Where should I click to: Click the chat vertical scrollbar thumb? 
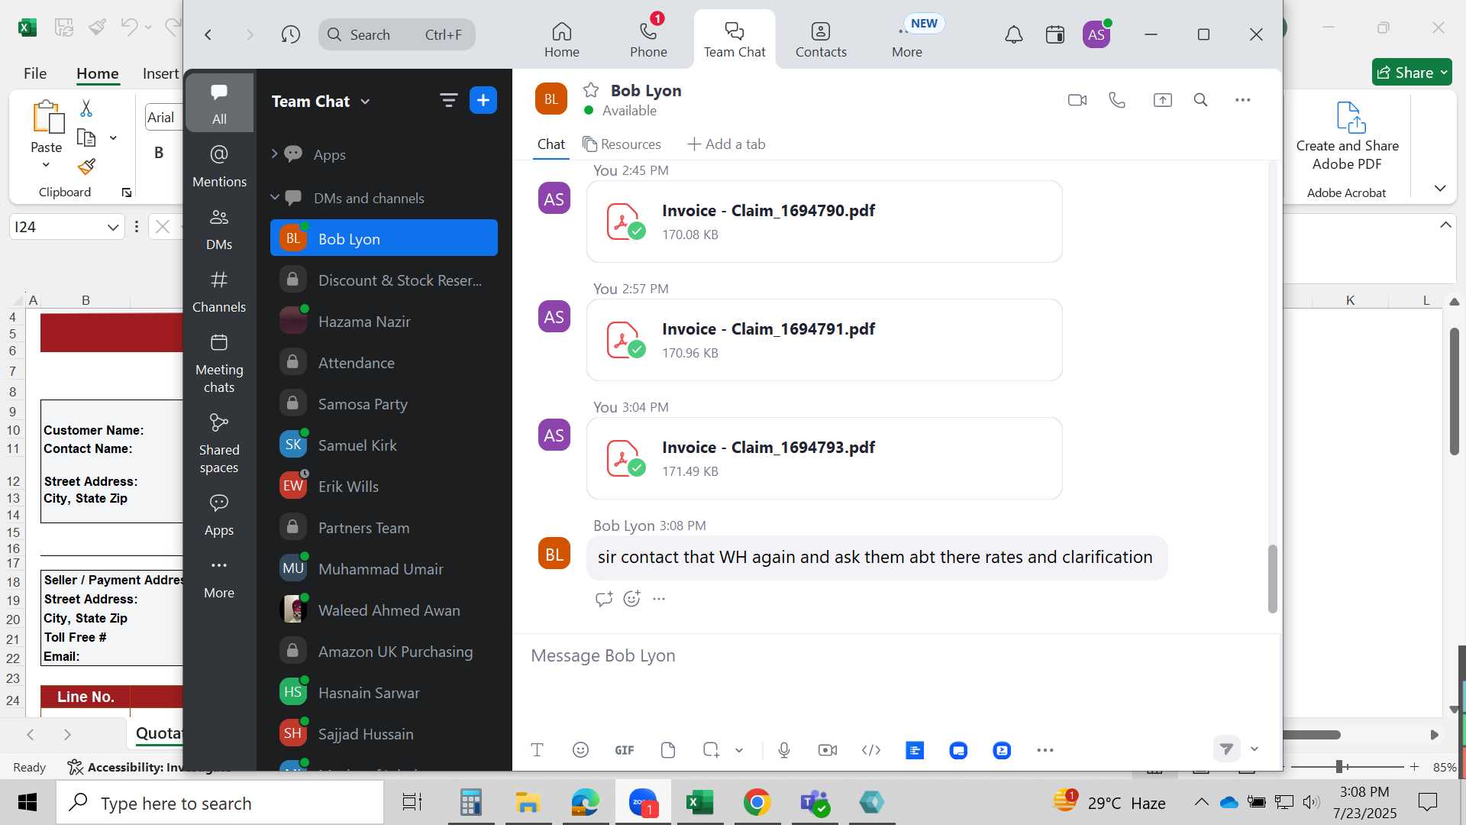pyautogui.click(x=1272, y=578)
